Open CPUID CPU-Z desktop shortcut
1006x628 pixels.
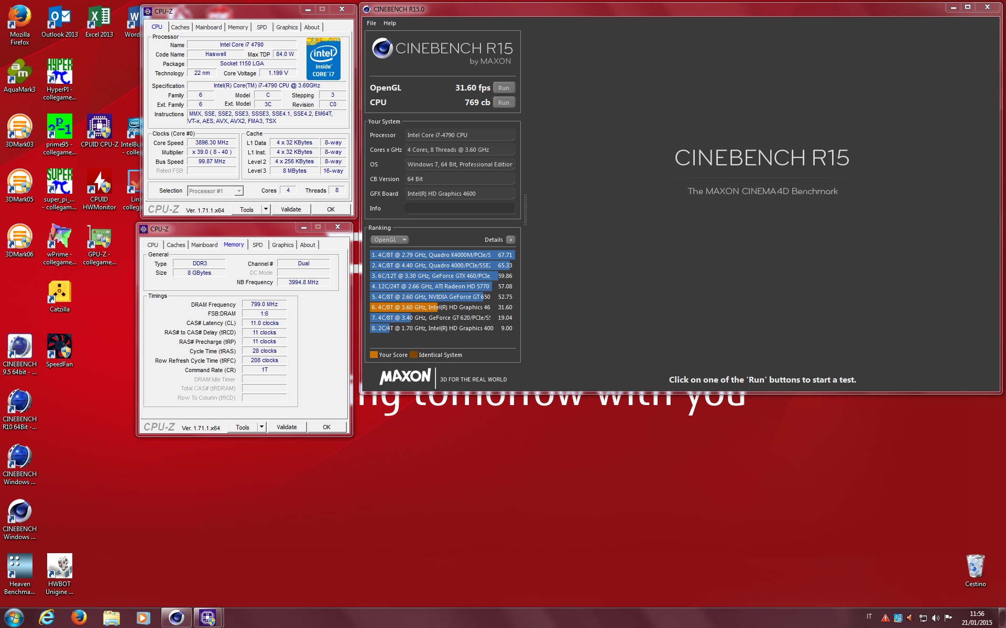(99, 131)
